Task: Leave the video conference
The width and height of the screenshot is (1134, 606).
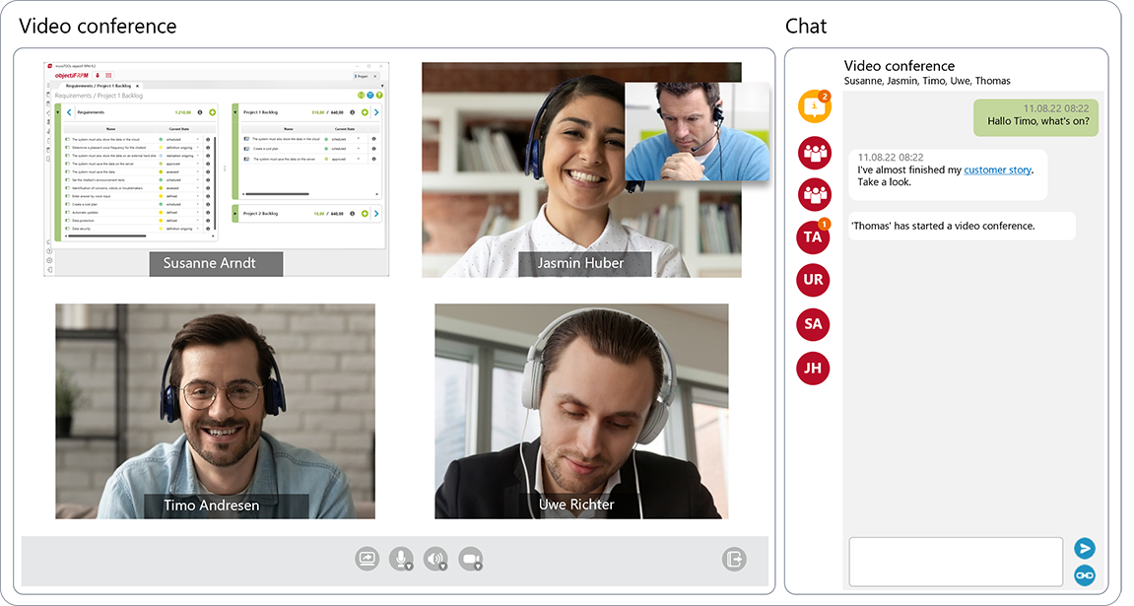Action: coord(734,559)
